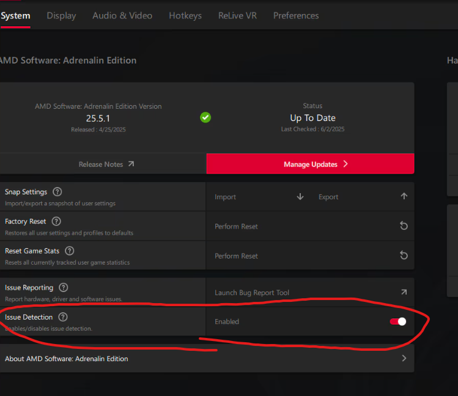
Task: Click the About row chevron arrow
Action: [404, 358]
